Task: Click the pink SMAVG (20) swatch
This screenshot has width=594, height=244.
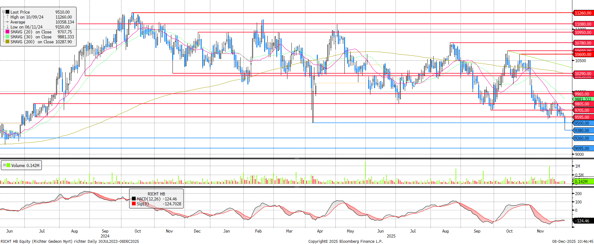Action: point(7,32)
